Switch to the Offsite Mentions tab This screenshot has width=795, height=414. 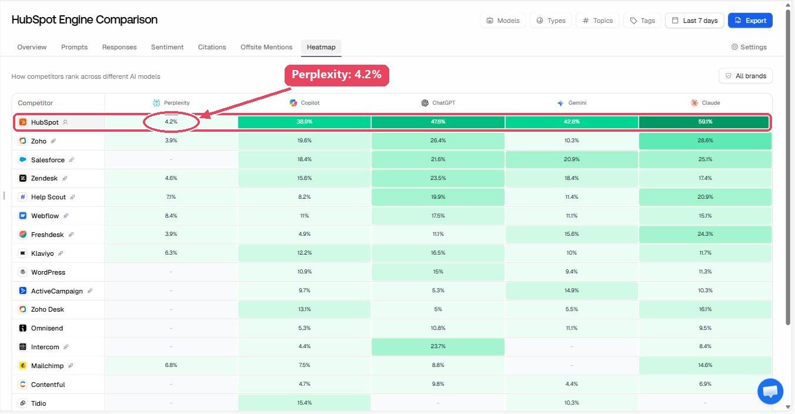coord(266,47)
